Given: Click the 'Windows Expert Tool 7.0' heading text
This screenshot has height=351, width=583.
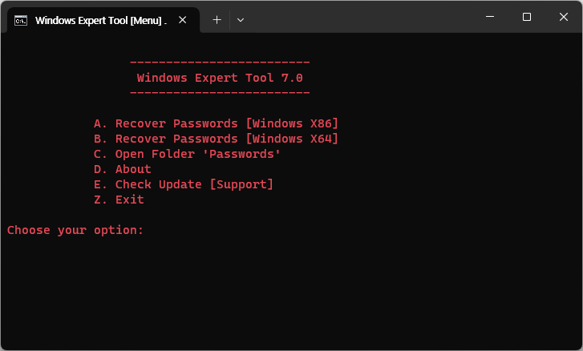Looking at the screenshot, I should 220,78.
